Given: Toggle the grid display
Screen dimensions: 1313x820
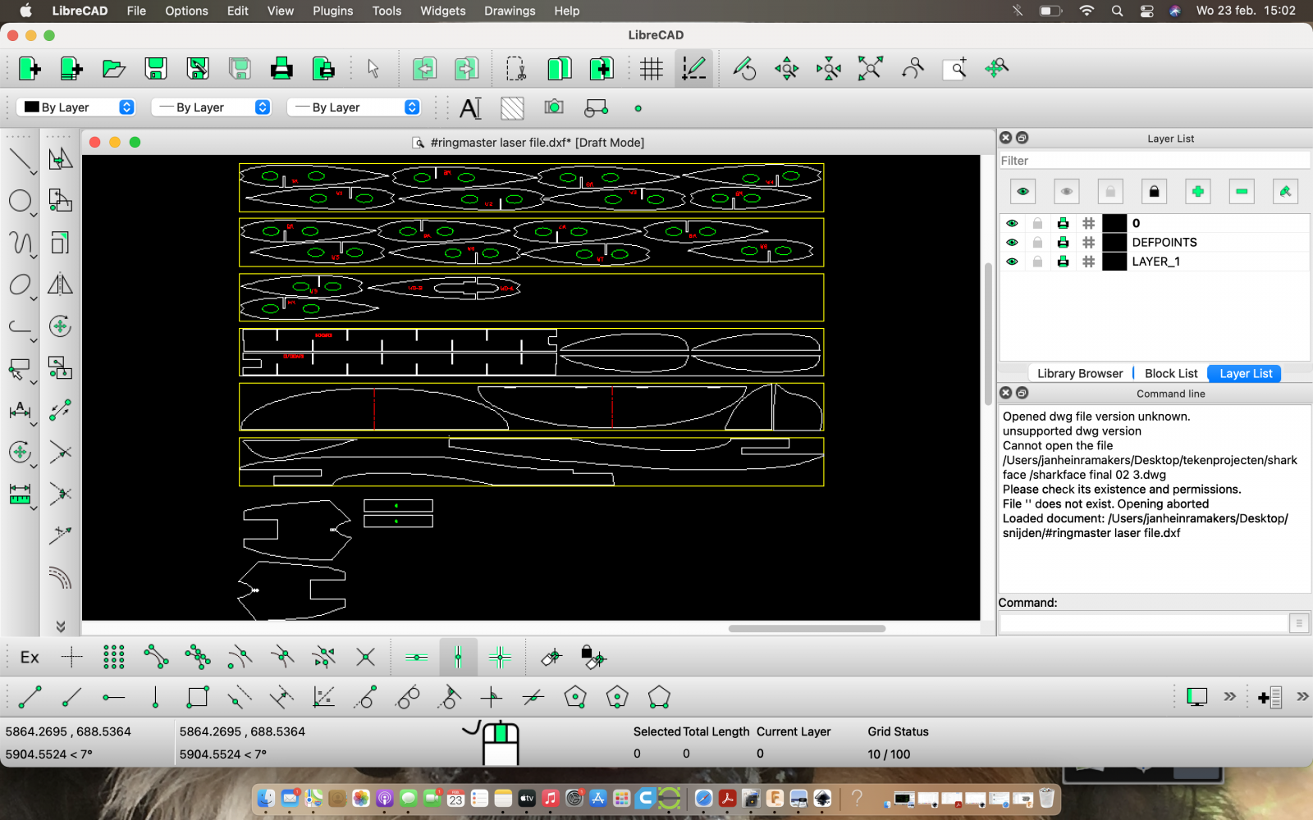Looking at the screenshot, I should [652, 68].
